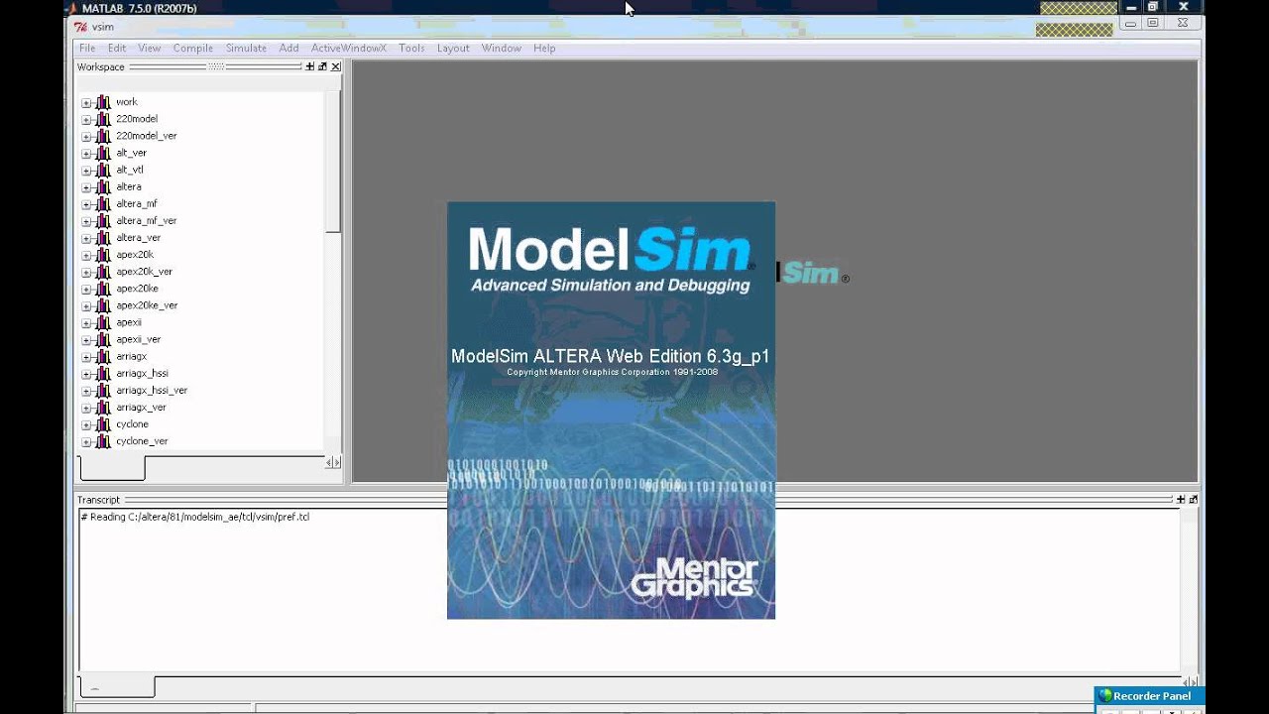The width and height of the screenshot is (1269, 714).
Task: Open the Layout menu
Action: click(x=453, y=48)
